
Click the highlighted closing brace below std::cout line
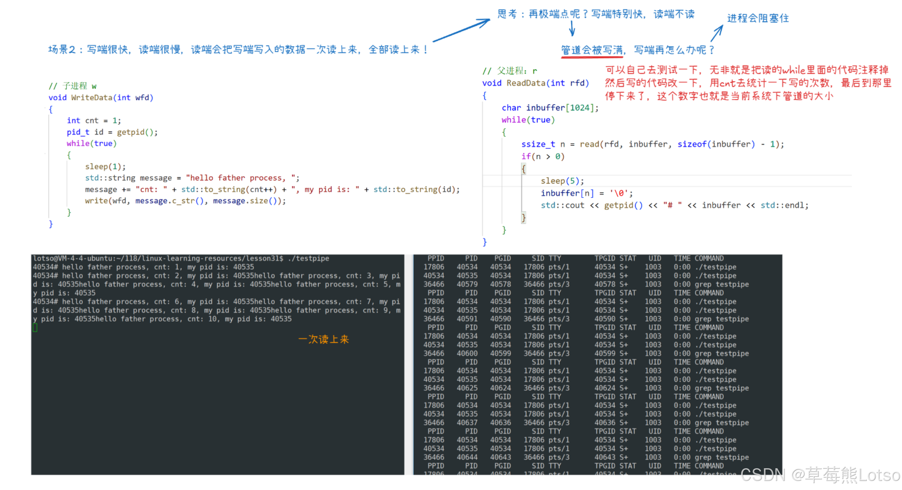pos(523,218)
